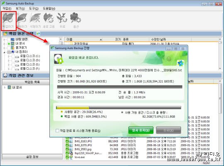Toggle the 내 문서 source checkbox
The width and height of the screenshot is (224, 166).
pos(9,43)
